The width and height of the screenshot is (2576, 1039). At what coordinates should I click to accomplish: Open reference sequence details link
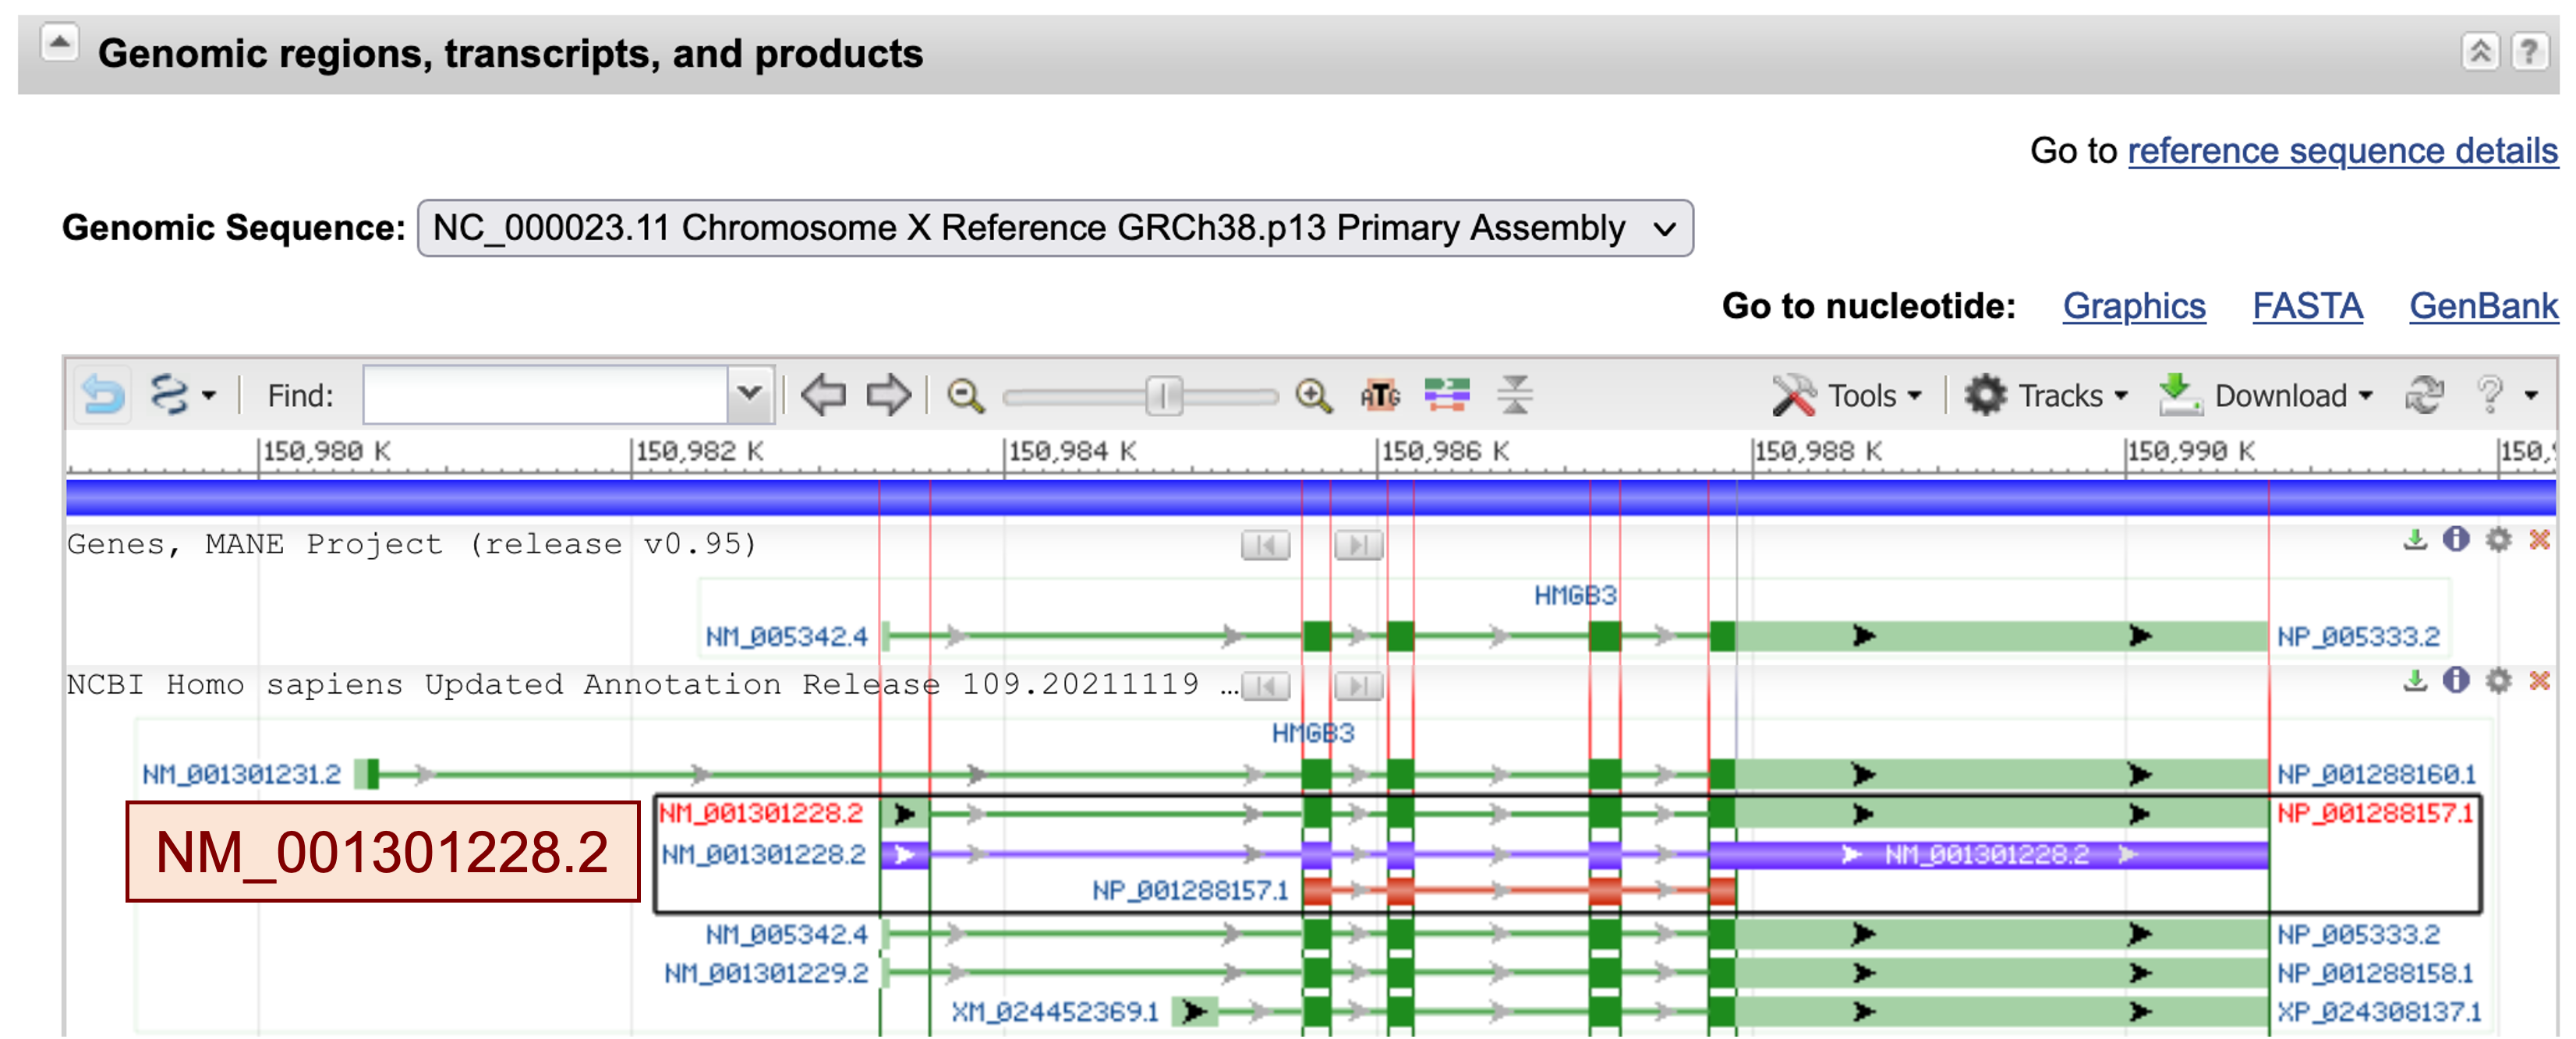pyautogui.click(x=2342, y=151)
